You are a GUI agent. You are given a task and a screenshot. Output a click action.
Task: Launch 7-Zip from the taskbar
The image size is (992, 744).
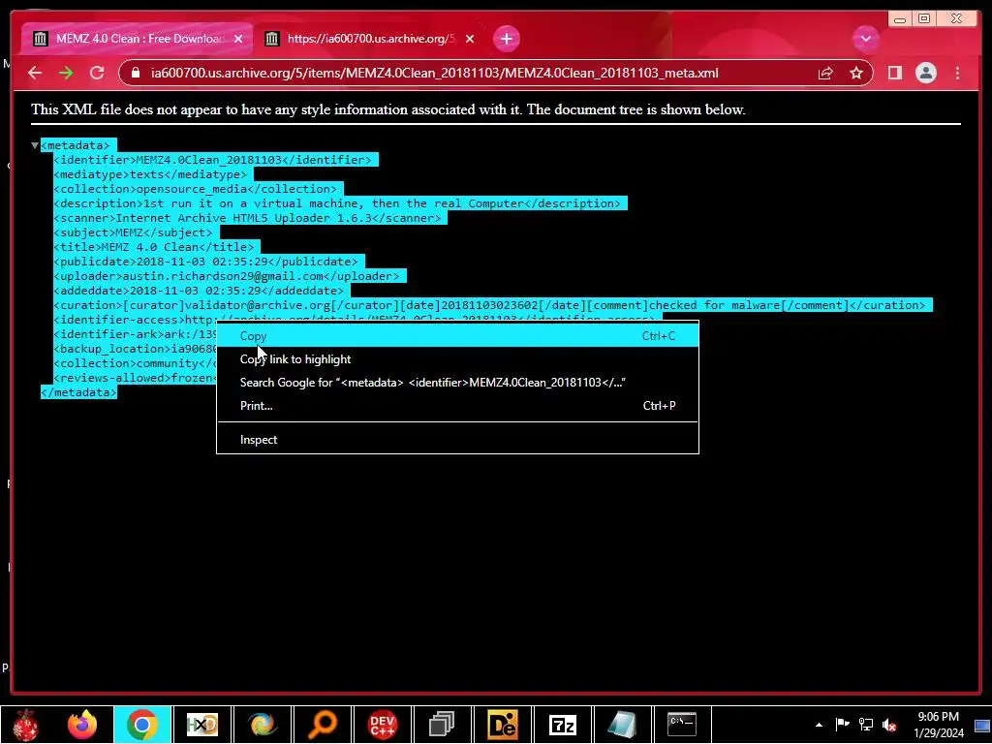click(x=563, y=725)
